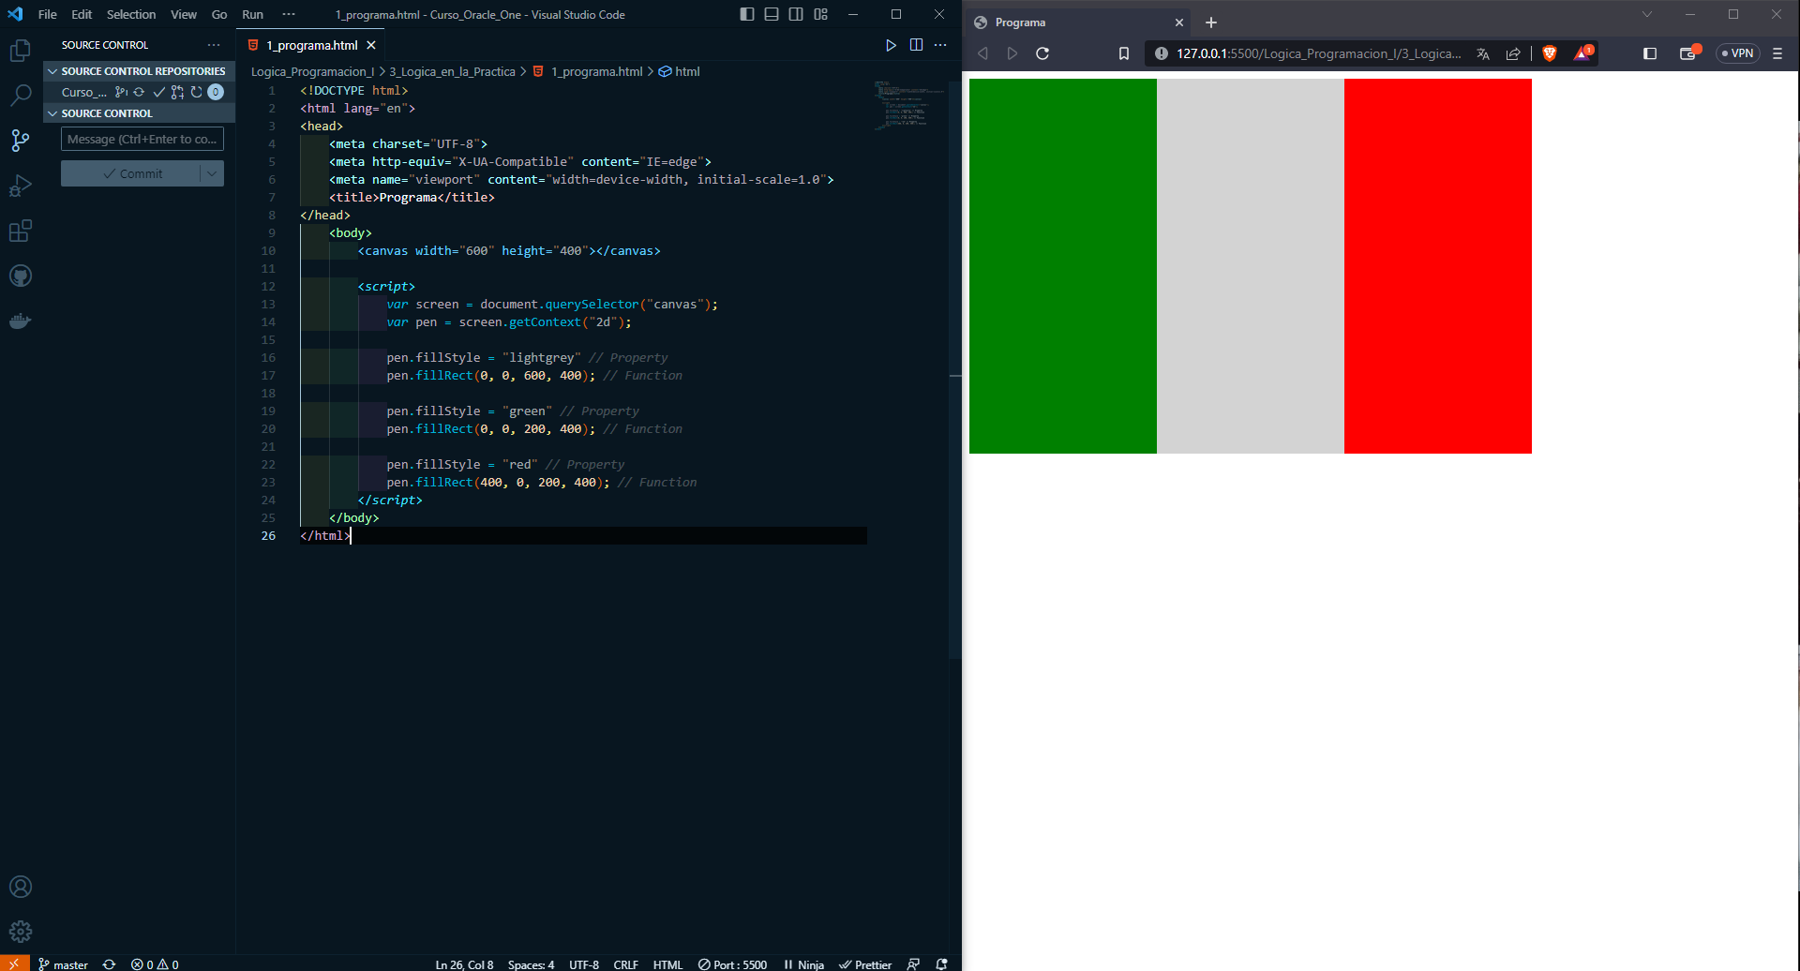1800x971 pixels.
Task: Open the Extensions view
Action: coord(21,231)
